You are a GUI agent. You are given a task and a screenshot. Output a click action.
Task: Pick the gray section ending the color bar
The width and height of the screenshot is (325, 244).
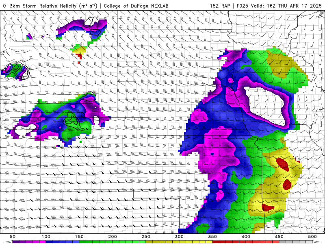(x=296, y=242)
